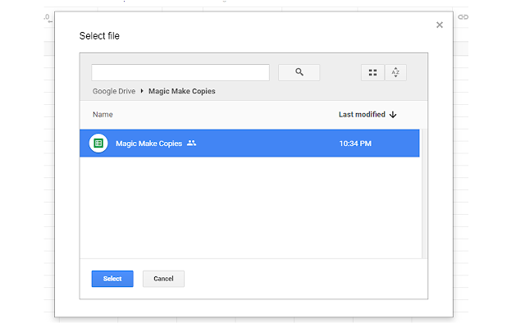
Task: Click the shared people icon beside file name
Action: pos(191,143)
